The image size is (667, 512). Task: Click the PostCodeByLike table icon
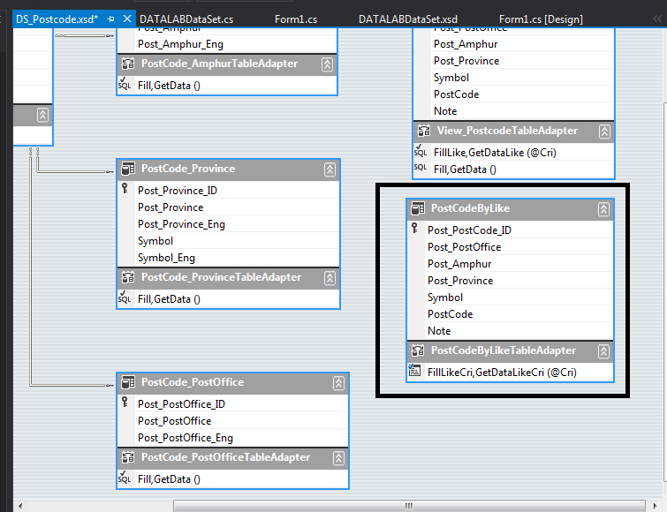(x=418, y=208)
